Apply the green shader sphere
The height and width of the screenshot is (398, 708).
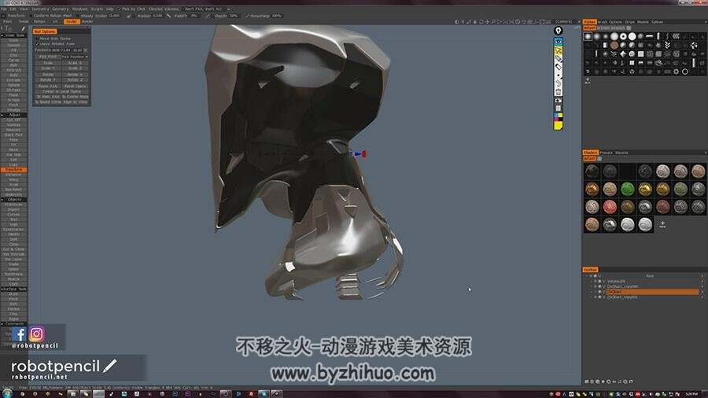pyautogui.click(x=627, y=189)
